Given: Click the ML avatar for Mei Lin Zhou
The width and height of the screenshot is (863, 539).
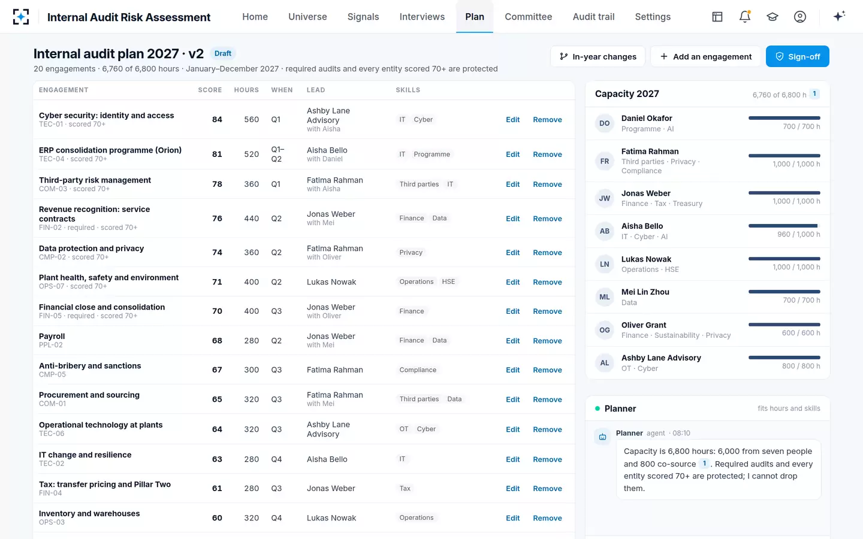Looking at the screenshot, I should [605, 297].
